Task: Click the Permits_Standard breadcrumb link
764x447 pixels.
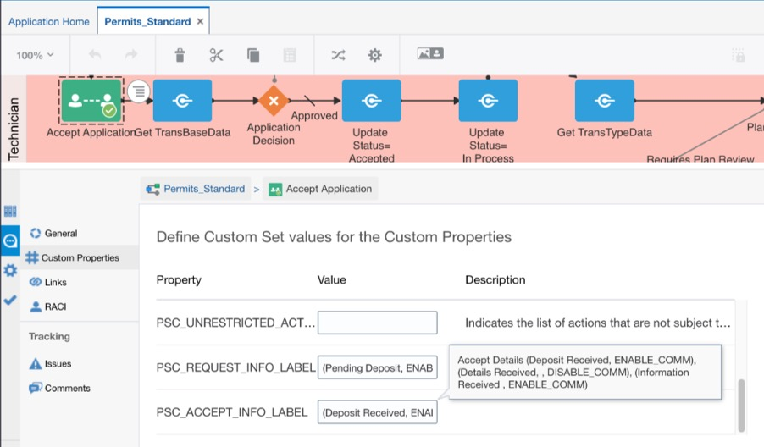Action: (203, 189)
